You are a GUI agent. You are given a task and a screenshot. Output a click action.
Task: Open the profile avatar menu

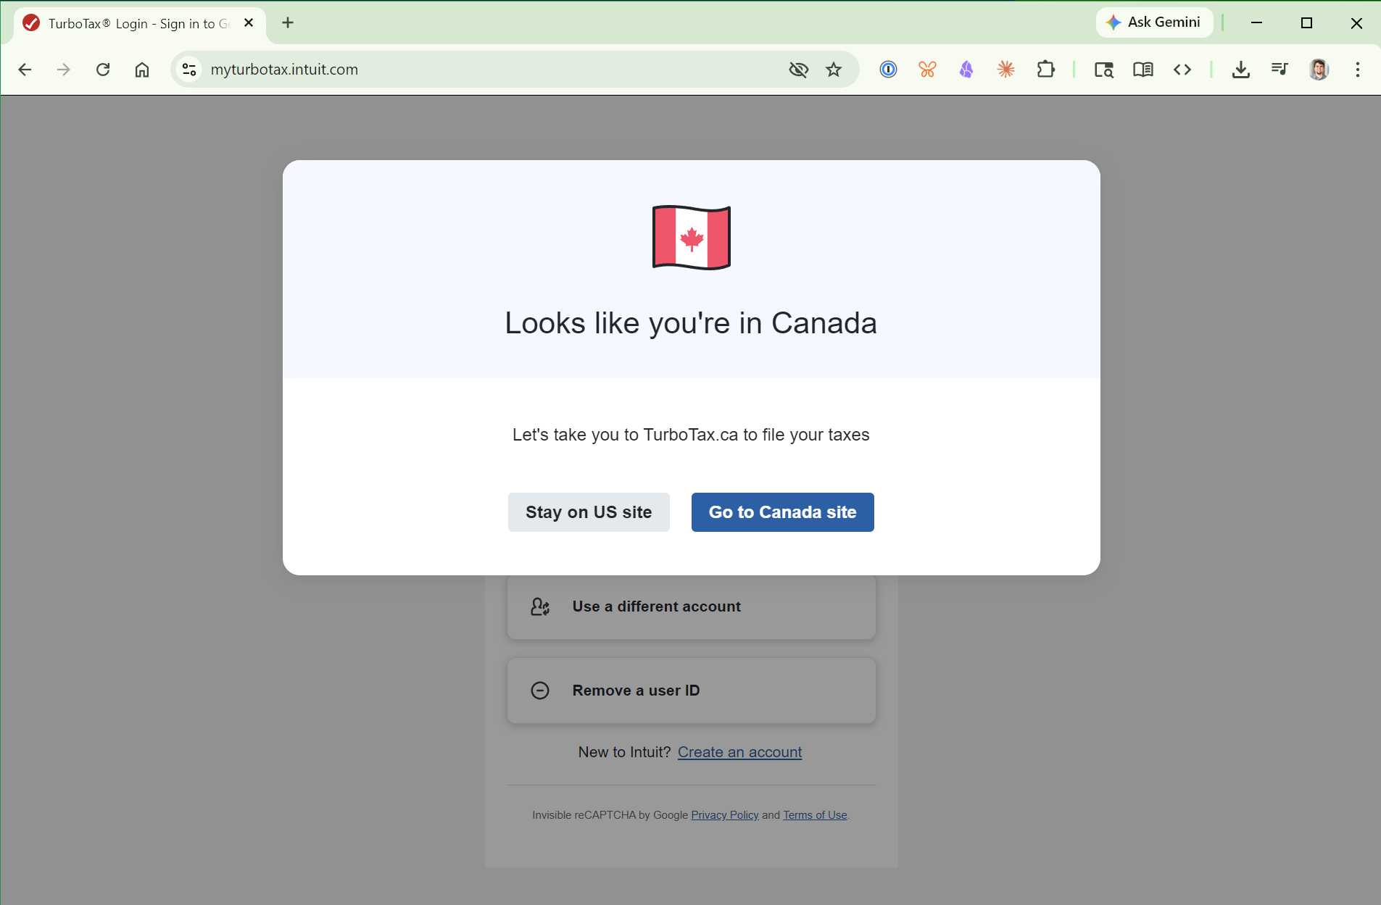click(x=1319, y=70)
